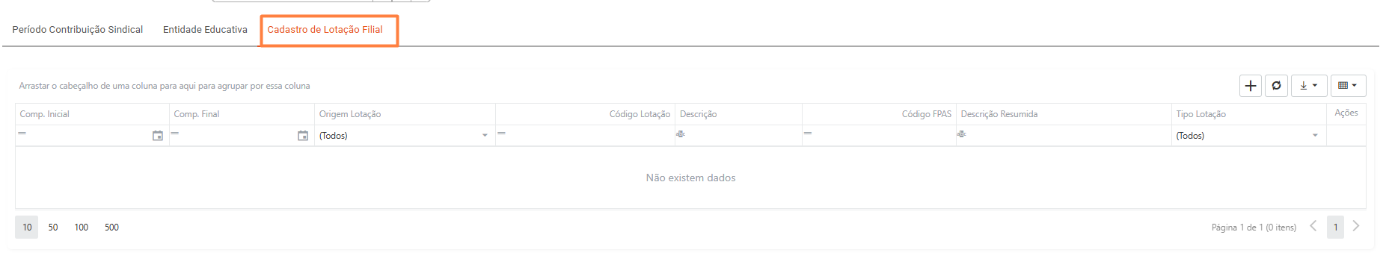
Task: Click the plus icon to add record
Action: pos(1250,86)
